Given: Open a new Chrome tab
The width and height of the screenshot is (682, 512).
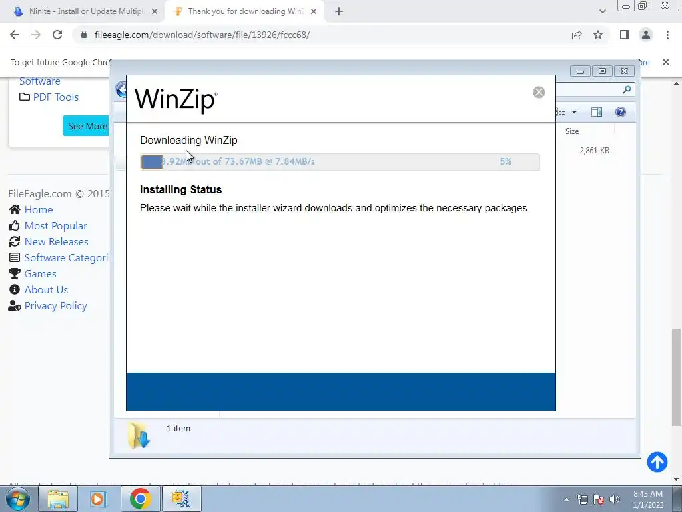Looking at the screenshot, I should point(339,11).
